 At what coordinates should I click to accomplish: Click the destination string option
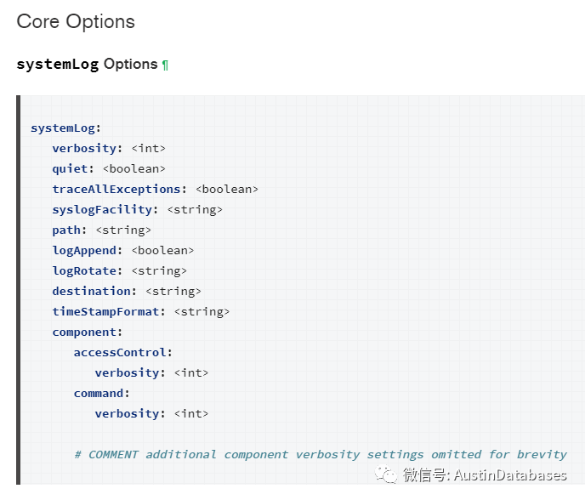coord(127,291)
